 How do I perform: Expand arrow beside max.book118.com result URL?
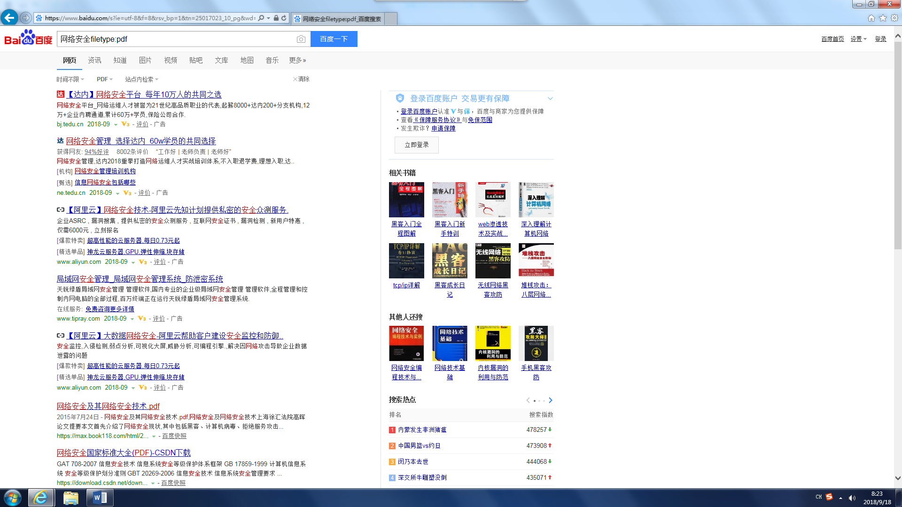click(154, 437)
